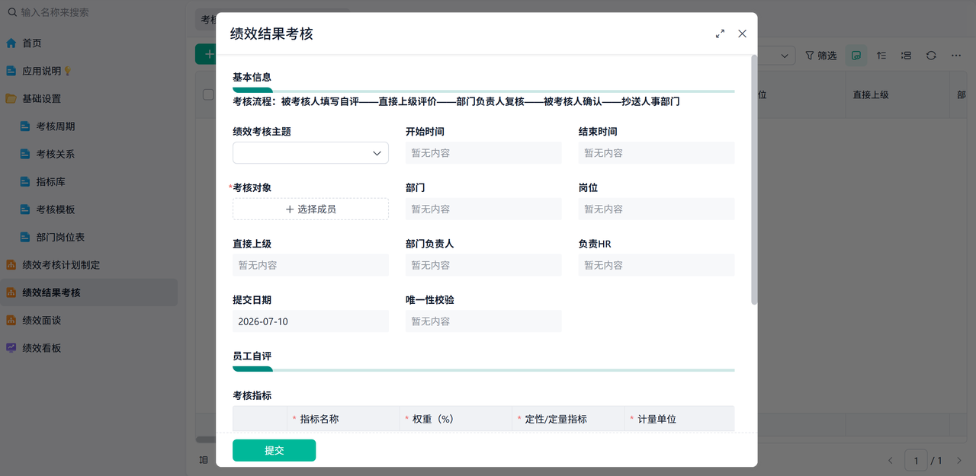Click the 绩效看板 dashboard icon
Screen dimensions: 976x476
11,348
